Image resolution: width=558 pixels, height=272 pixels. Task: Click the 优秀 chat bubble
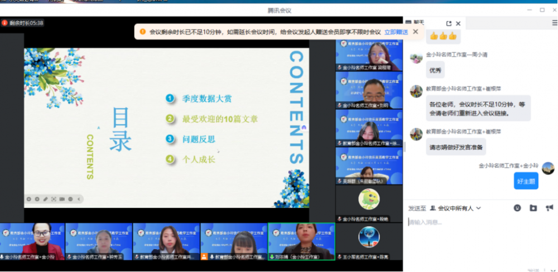click(435, 70)
